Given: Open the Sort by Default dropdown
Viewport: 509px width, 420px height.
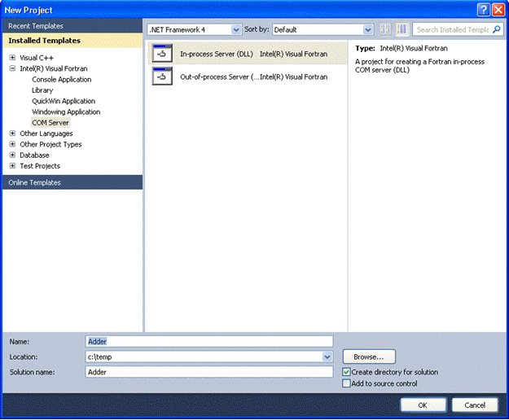Looking at the screenshot, I should [367, 30].
